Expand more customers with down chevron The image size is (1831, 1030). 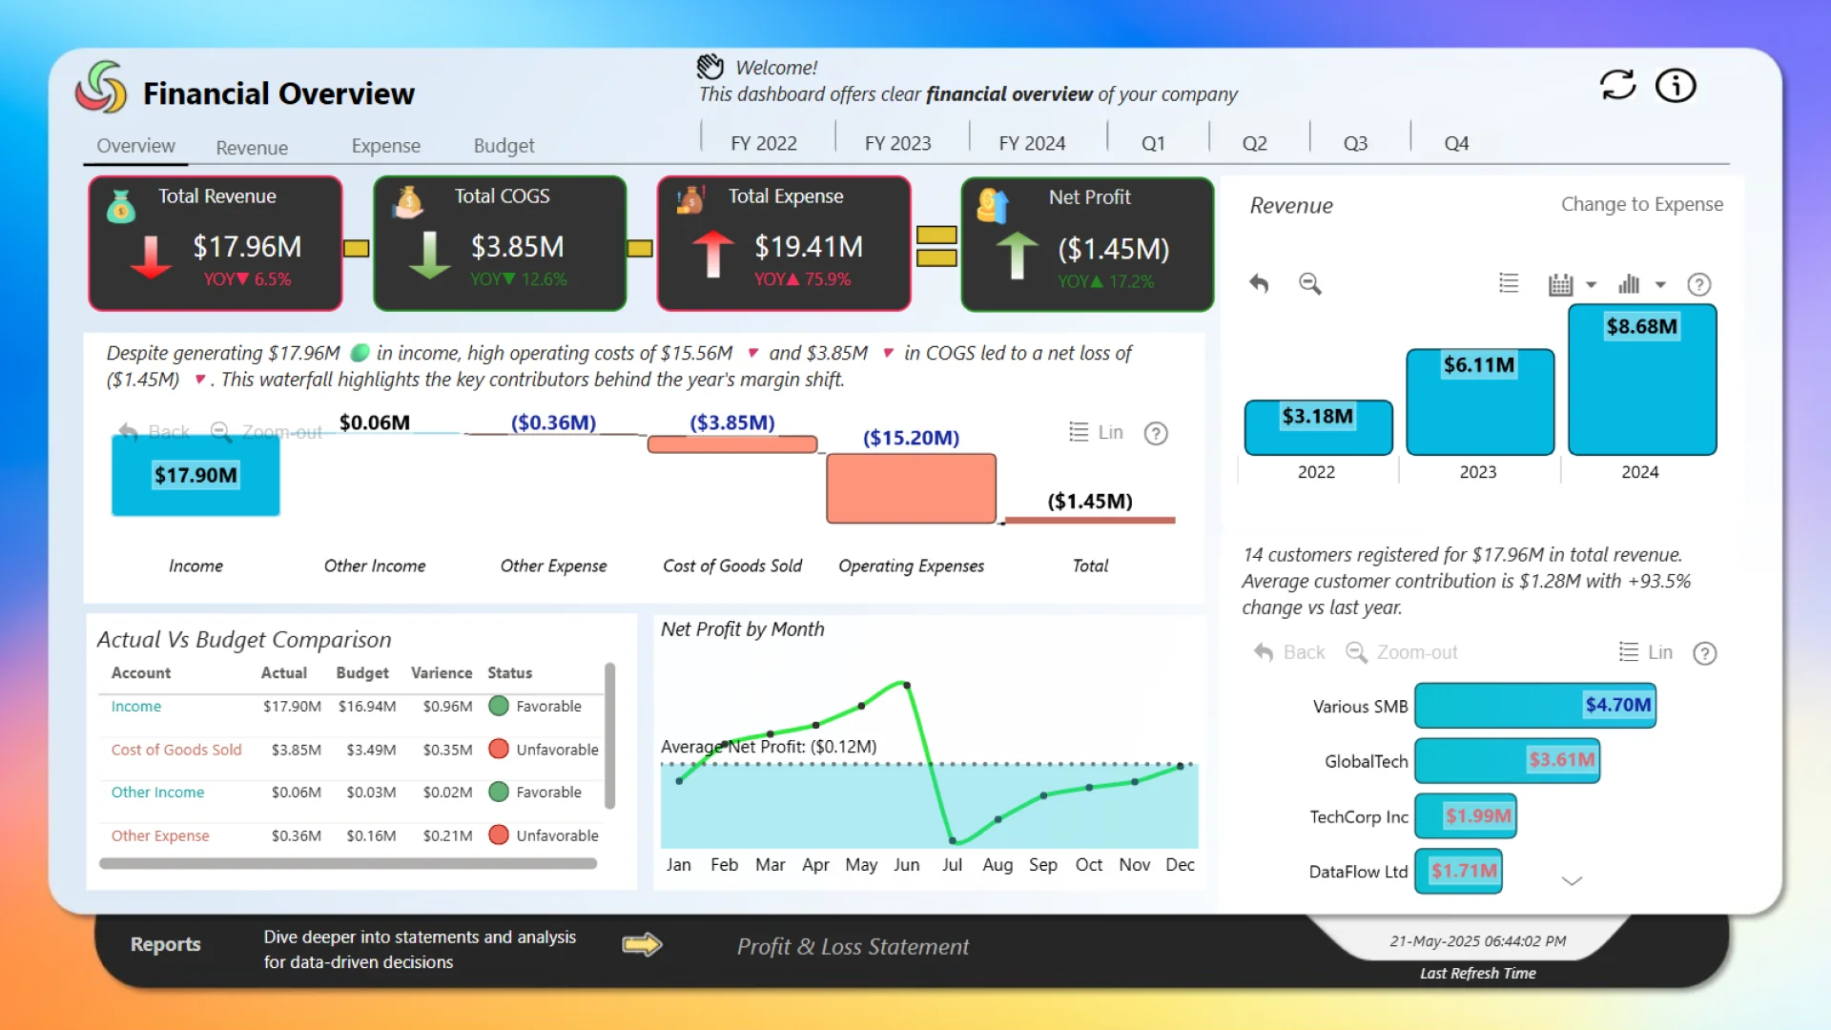(1572, 880)
